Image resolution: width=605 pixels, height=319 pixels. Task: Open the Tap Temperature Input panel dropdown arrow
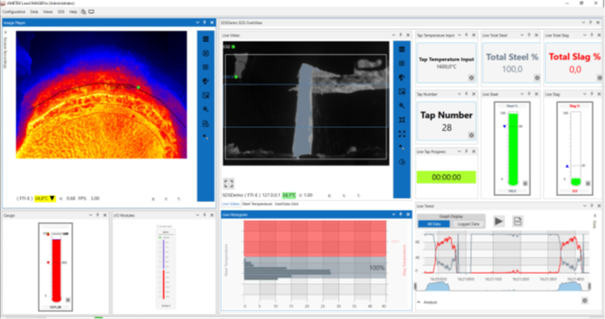[x=459, y=35]
